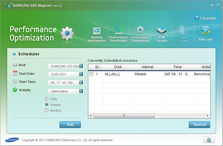Click the scroll right arrow
223x146 pixels.
[x=208, y=116]
